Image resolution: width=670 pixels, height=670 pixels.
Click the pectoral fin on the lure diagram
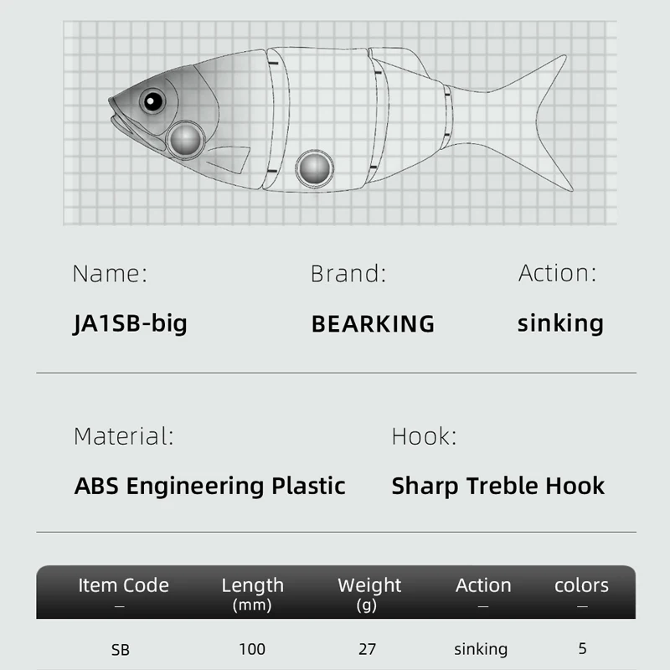[229, 158]
